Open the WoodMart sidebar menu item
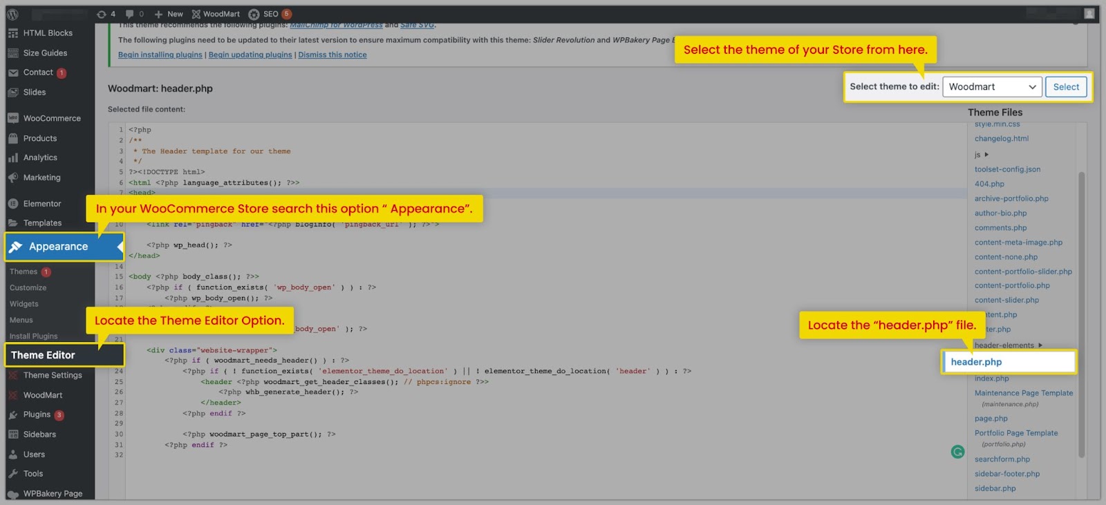This screenshot has height=505, width=1106. point(43,395)
